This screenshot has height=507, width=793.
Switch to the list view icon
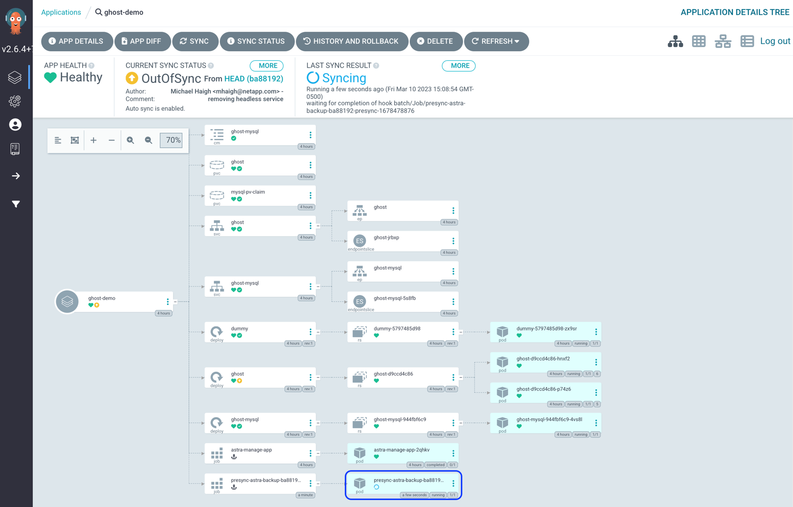(747, 41)
